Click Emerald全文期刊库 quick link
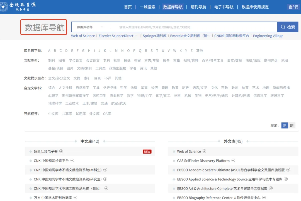This screenshot has width=301, height=201. click(190, 36)
